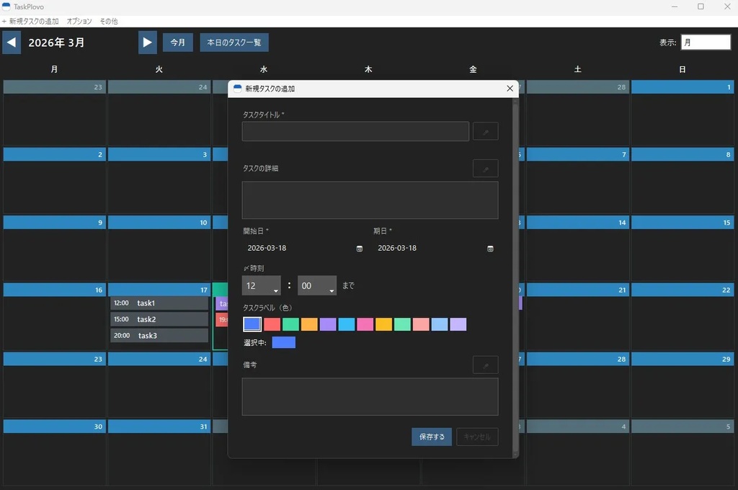This screenshot has height=490, width=738.
Task: Go to the previous month with left arrow
Action: (x=12, y=43)
